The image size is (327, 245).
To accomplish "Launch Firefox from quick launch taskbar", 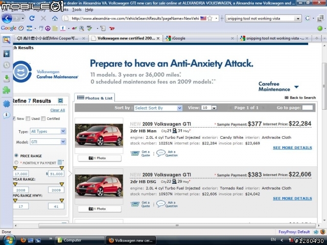I will [x=23, y=240].
